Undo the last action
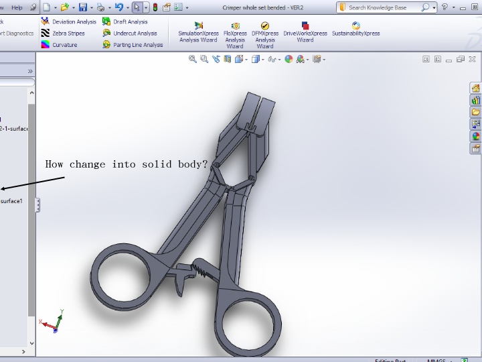This screenshot has height=362, width=482. [x=119, y=7]
